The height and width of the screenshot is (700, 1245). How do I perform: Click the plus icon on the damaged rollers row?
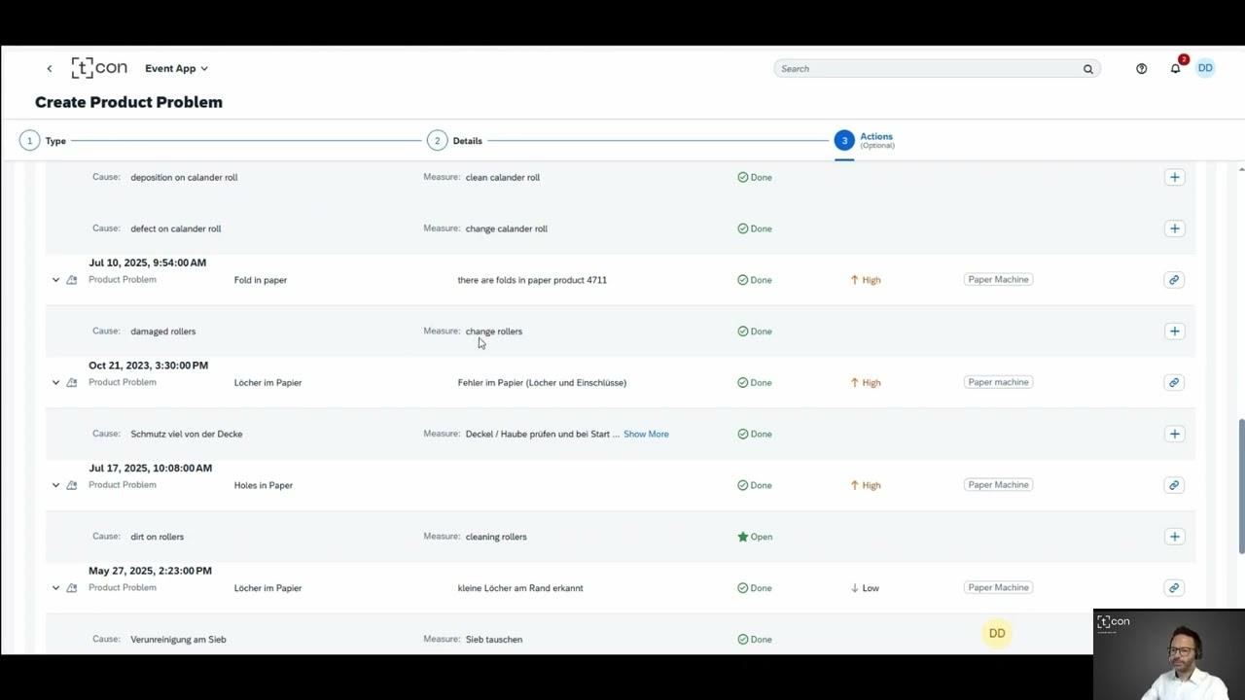(x=1174, y=331)
